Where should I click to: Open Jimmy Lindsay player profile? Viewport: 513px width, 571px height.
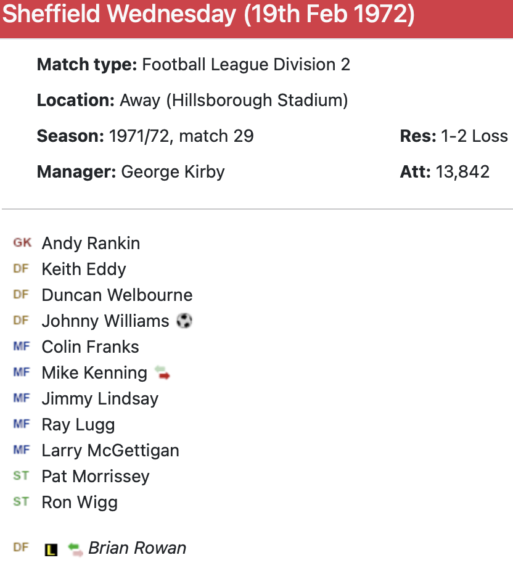click(100, 399)
